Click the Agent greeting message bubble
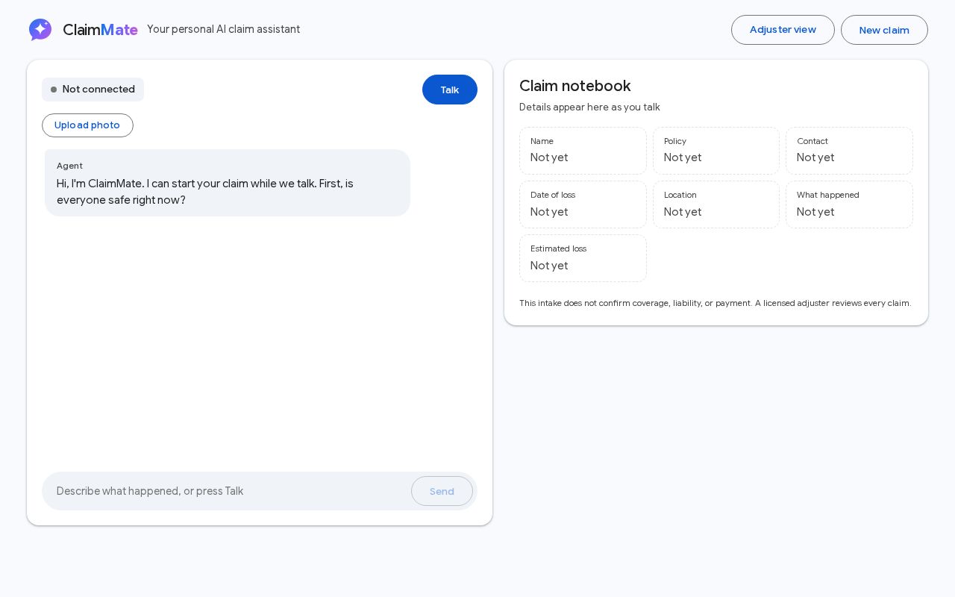The width and height of the screenshot is (955, 597). coord(228,183)
